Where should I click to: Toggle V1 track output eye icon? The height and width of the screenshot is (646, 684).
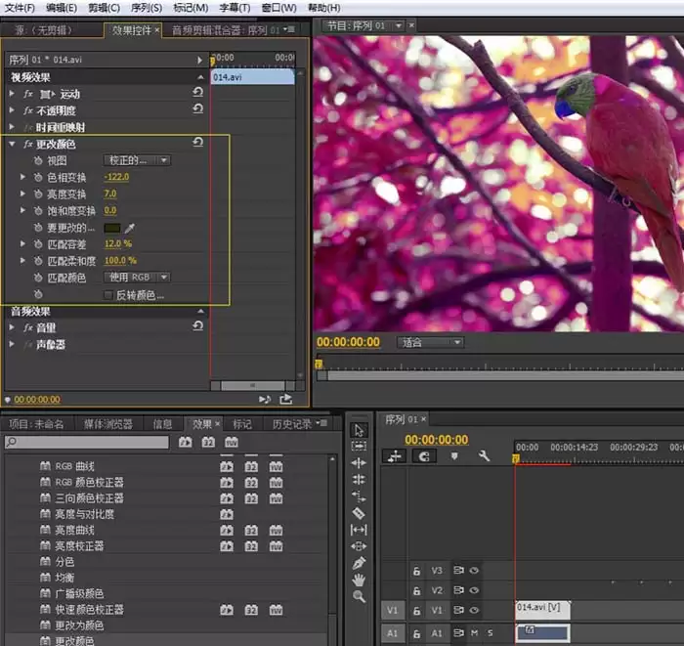(x=474, y=610)
